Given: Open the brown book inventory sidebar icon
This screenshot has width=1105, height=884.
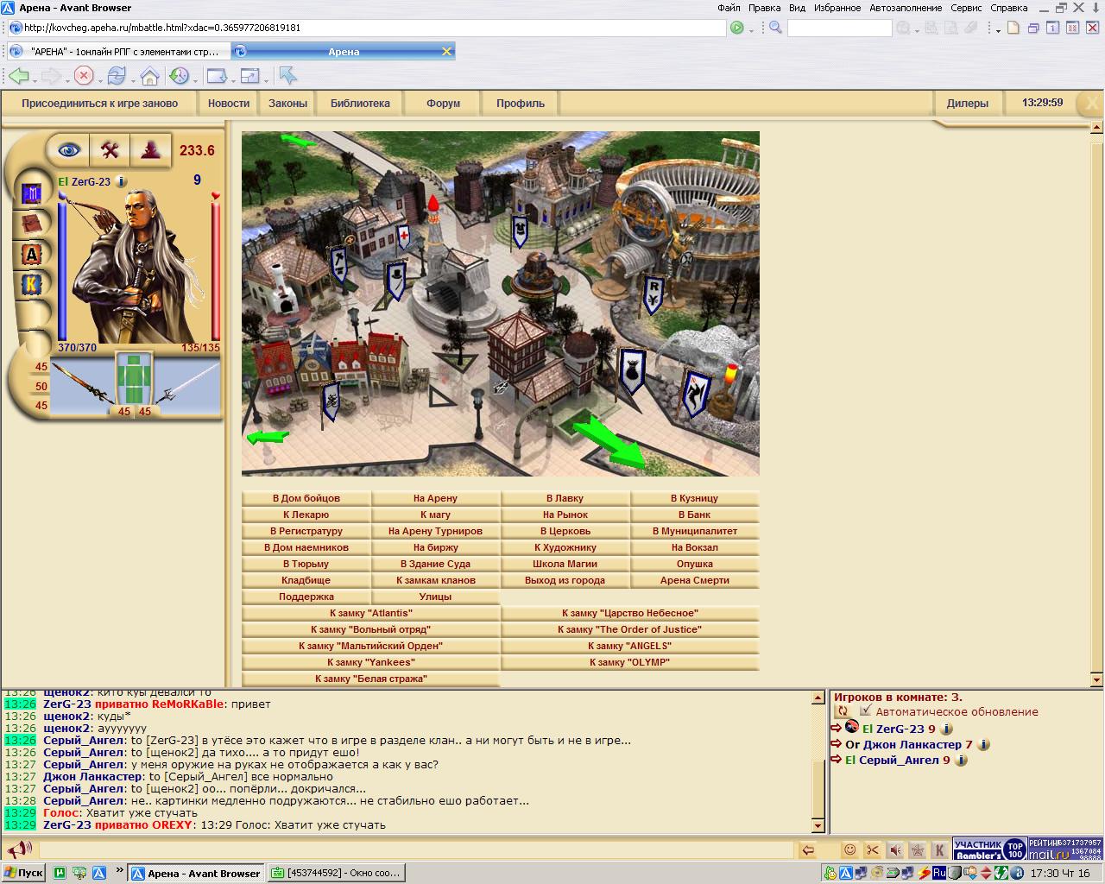Looking at the screenshot, I should tap(32, 224).
